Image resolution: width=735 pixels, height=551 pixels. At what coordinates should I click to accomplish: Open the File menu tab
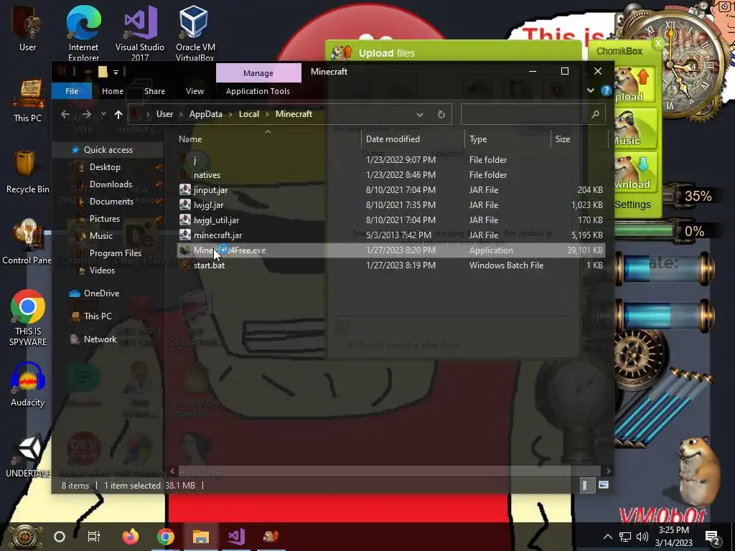coord(72,91)
